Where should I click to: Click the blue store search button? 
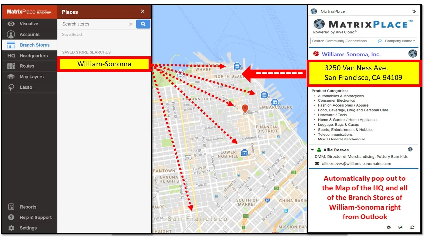pyautogui.click(x=143, y=24)
